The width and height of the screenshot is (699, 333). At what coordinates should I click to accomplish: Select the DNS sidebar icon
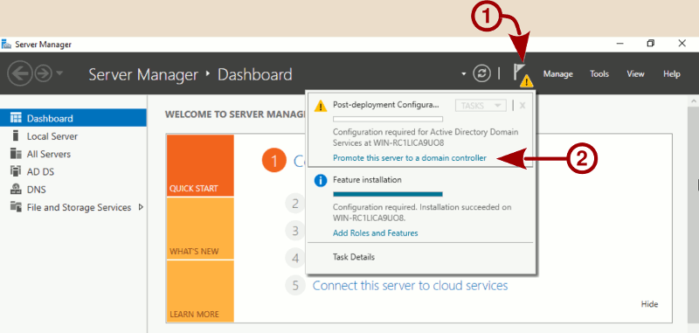pyautogui.click(x=16, y=190)
